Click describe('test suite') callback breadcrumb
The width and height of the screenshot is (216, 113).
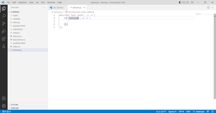click(80, 12)
